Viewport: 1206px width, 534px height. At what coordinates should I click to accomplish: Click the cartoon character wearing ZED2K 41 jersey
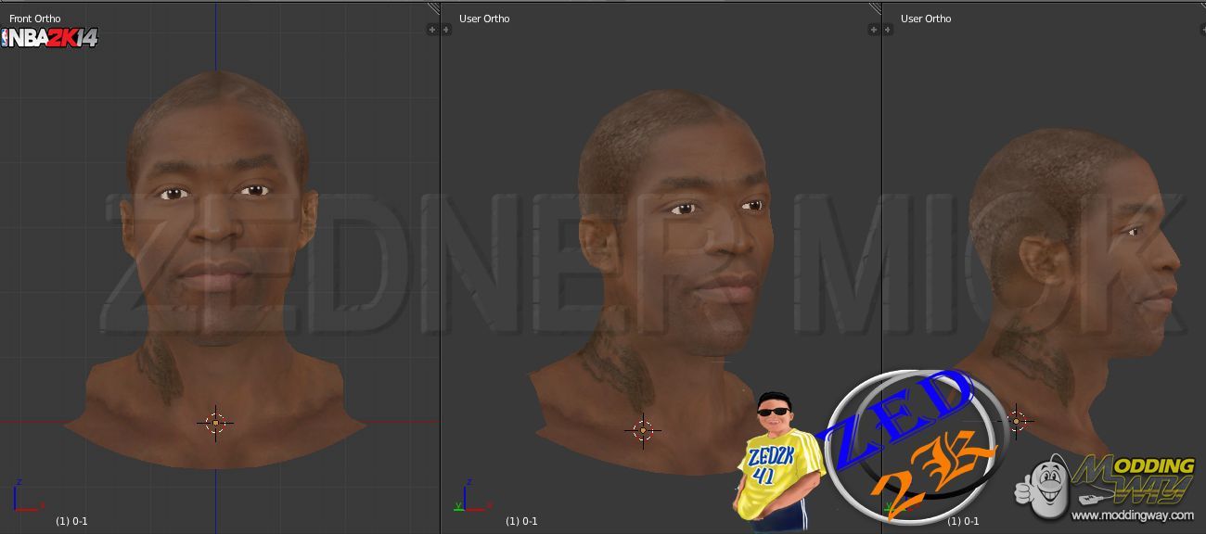coord(776,459)
